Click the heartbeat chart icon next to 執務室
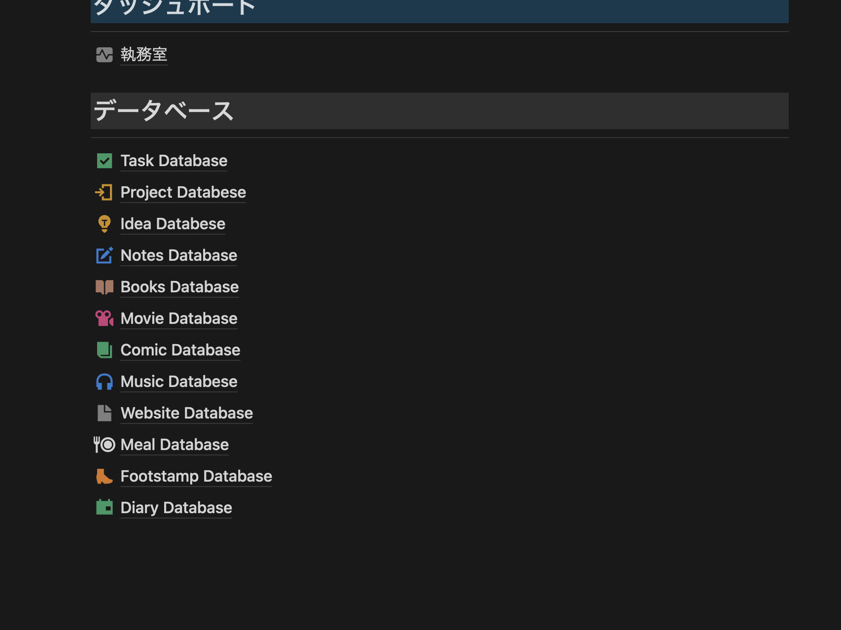841x630 pixels. point(104,55)
